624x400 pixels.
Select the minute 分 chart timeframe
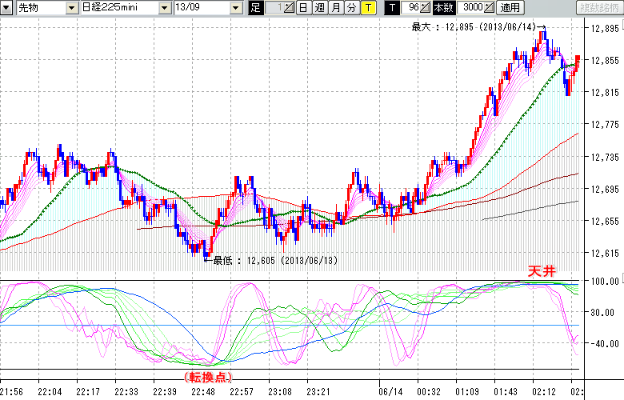point(351,7)
